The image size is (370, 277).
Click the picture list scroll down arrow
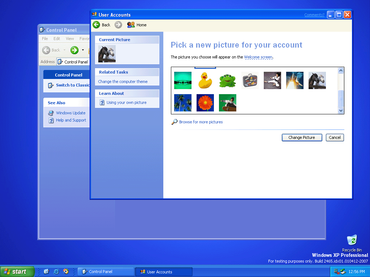pyautogui.click(x=340, y=110)
